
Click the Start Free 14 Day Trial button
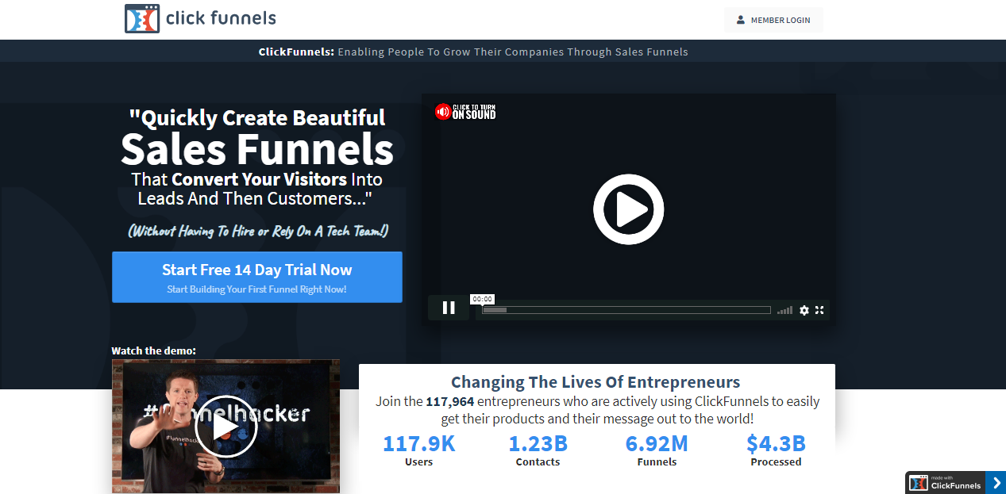tap(257, 278)
